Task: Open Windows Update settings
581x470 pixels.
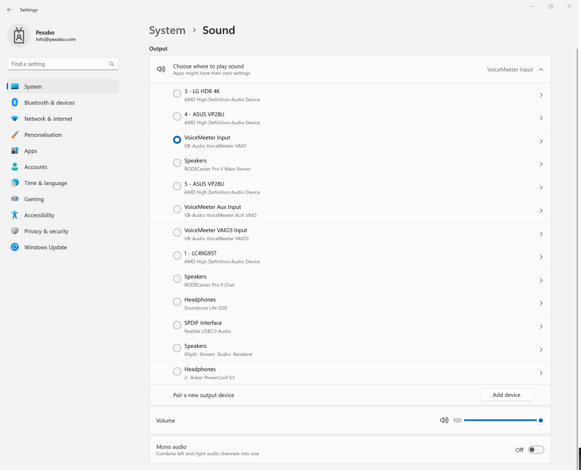Action: (x=62, y=247)
